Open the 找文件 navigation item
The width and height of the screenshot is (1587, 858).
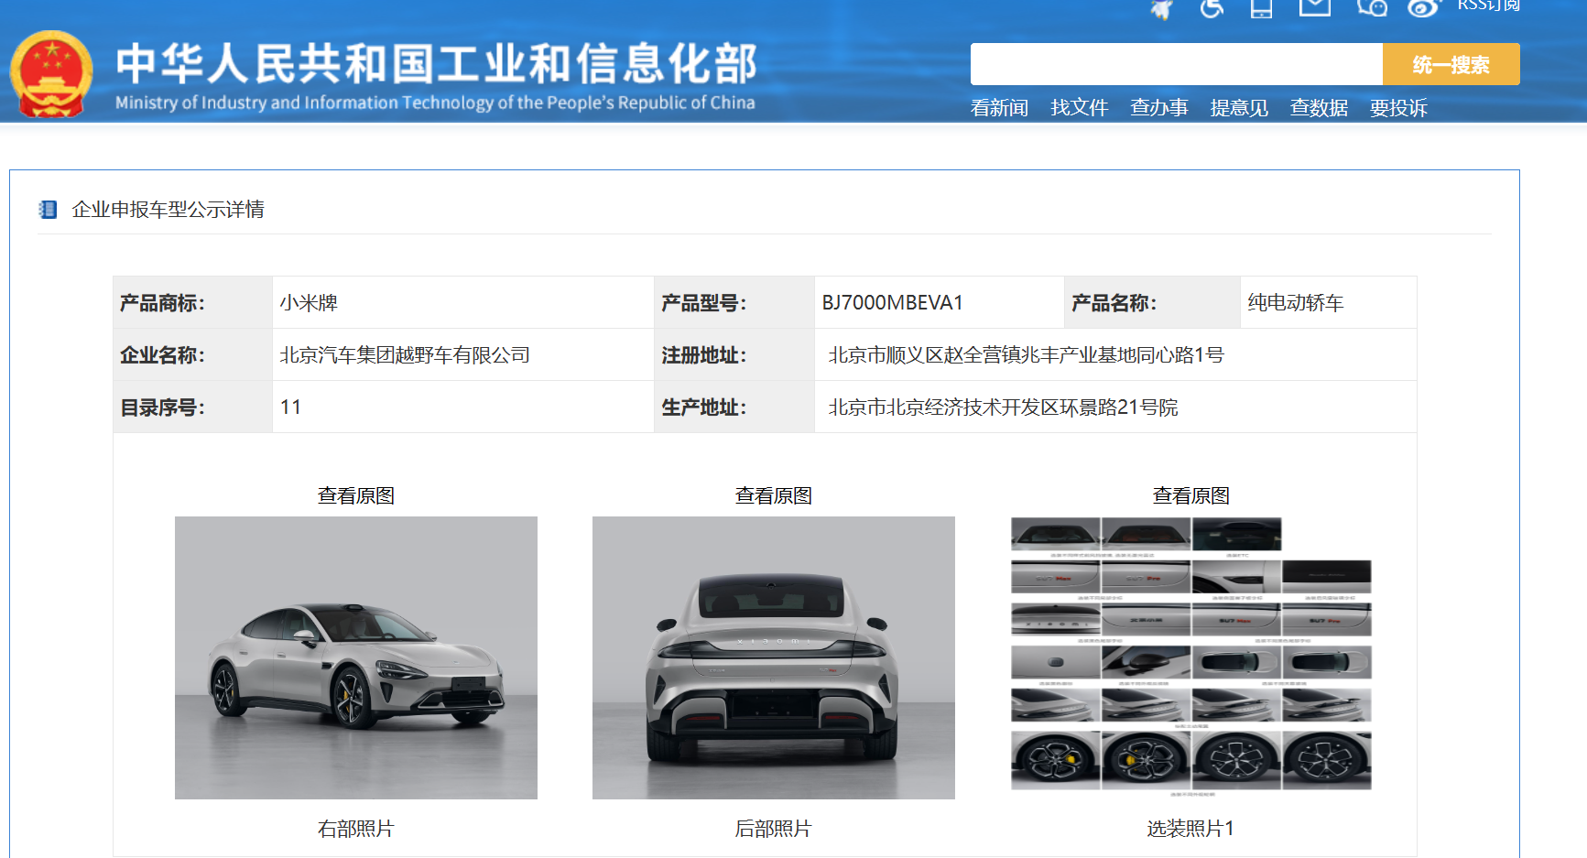[1079, 108]
